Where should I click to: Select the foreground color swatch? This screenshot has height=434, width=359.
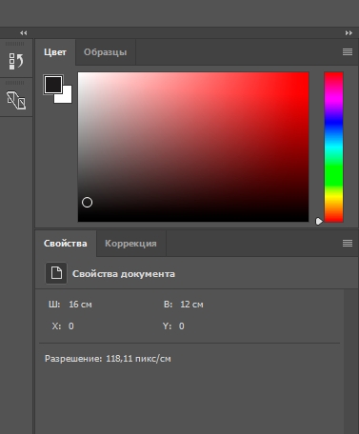53,85
